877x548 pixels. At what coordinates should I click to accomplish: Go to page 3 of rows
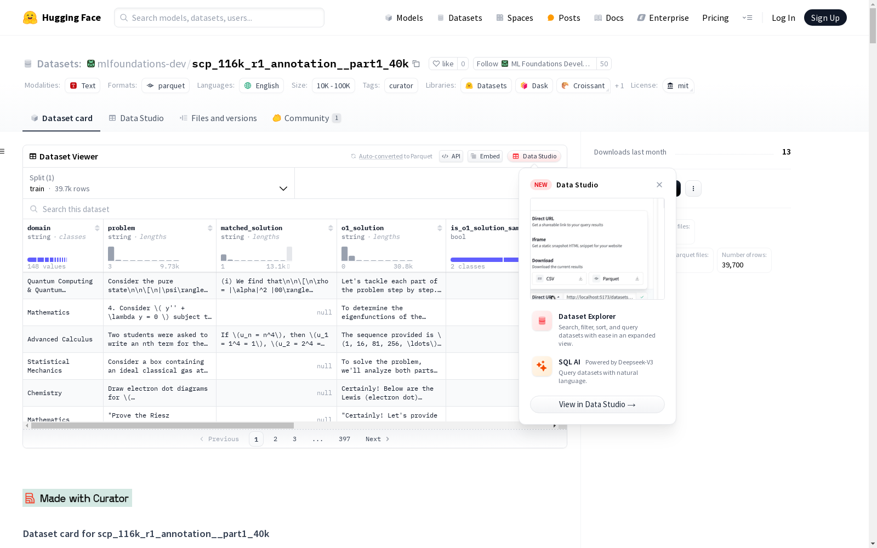[294, 439]
